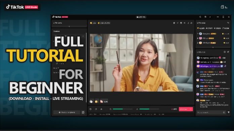Mute the microphone icon

[x=137, y=109]
